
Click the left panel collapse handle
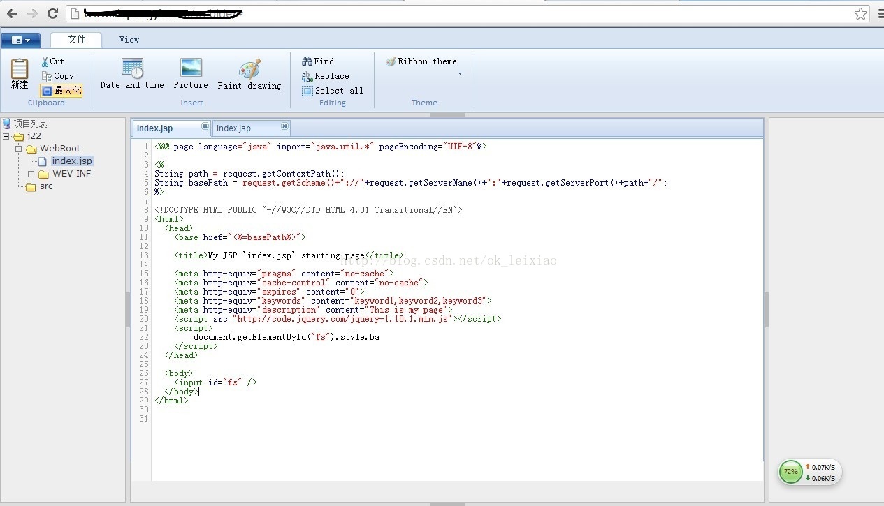coord(128,310)
